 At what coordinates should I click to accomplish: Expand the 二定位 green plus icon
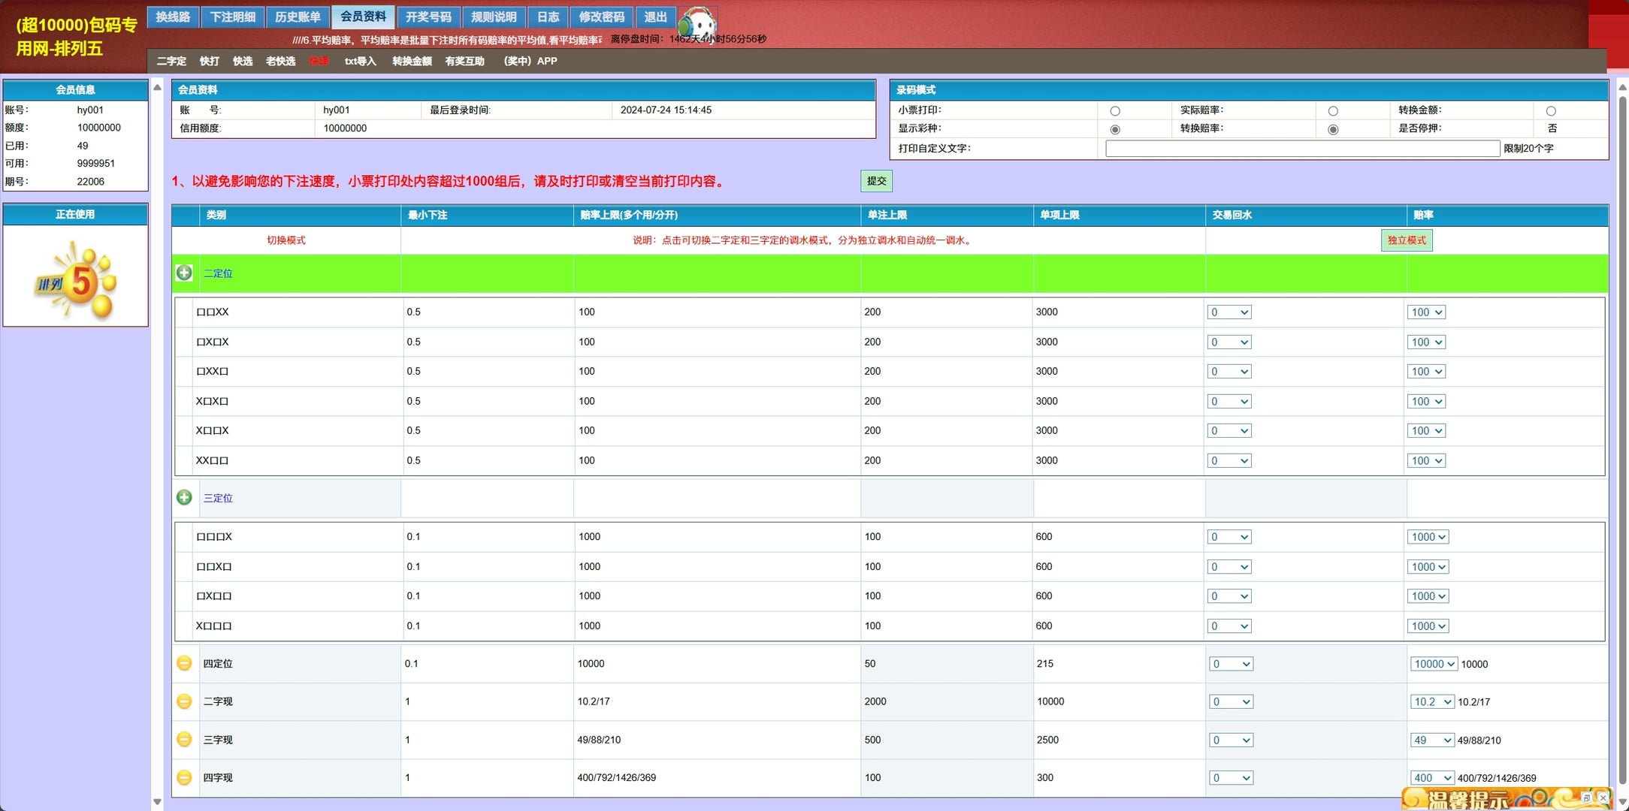(184, 273)
